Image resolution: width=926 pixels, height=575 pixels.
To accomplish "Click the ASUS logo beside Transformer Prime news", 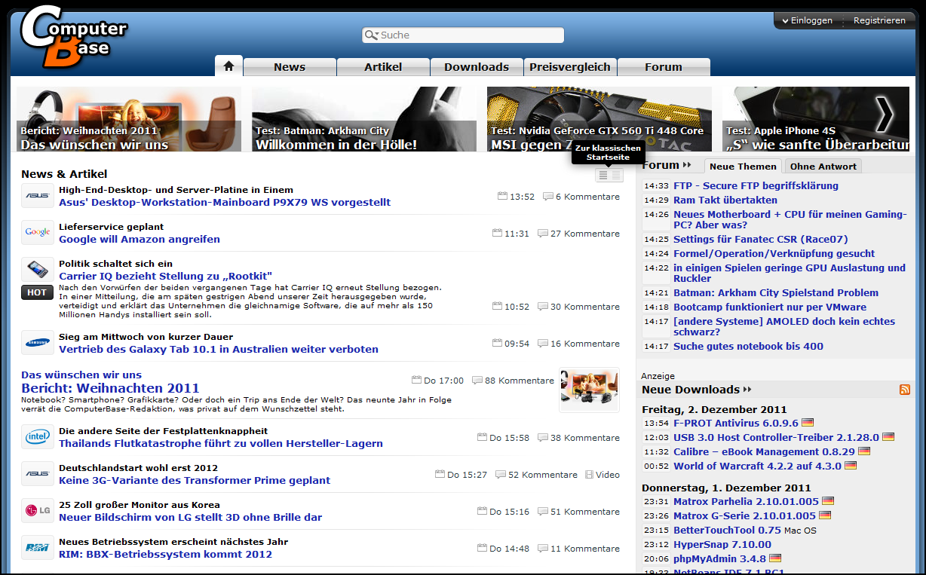I will pos(38,474).
